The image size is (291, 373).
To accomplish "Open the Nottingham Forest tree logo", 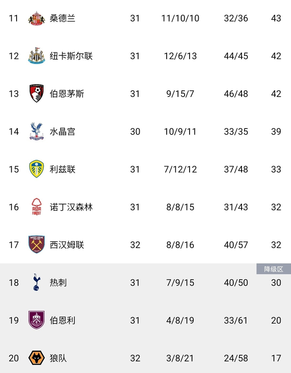I will 37,207.
